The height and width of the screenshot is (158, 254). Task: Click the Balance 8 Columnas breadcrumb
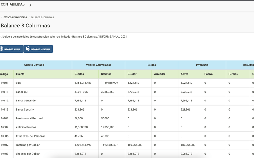pos(42,17)
